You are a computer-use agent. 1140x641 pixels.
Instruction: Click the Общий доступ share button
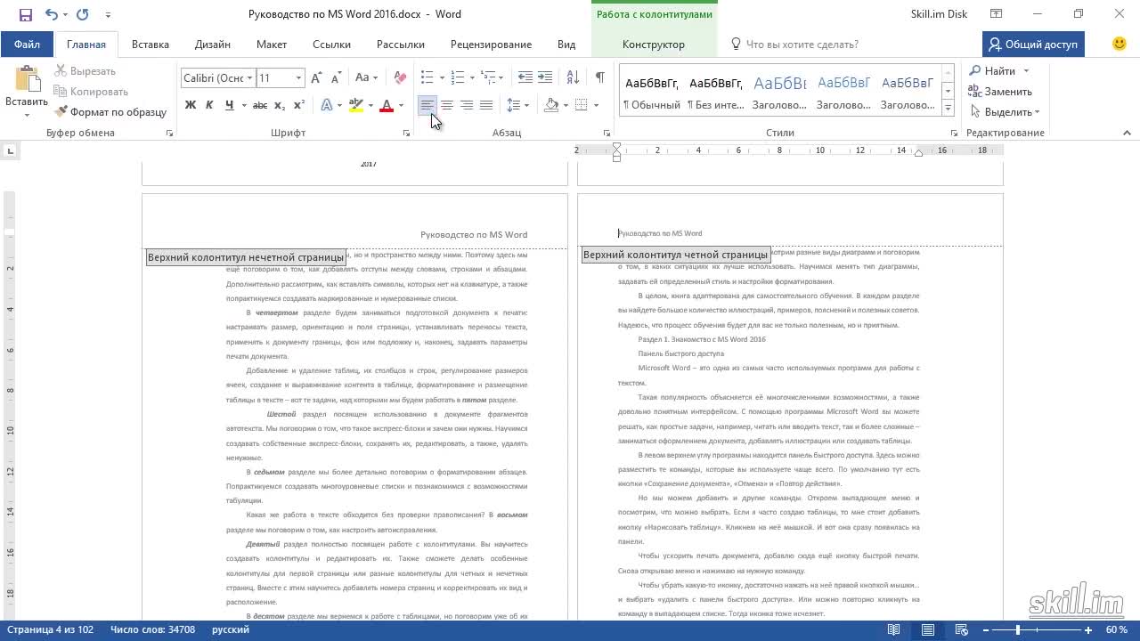(1033, 45)
